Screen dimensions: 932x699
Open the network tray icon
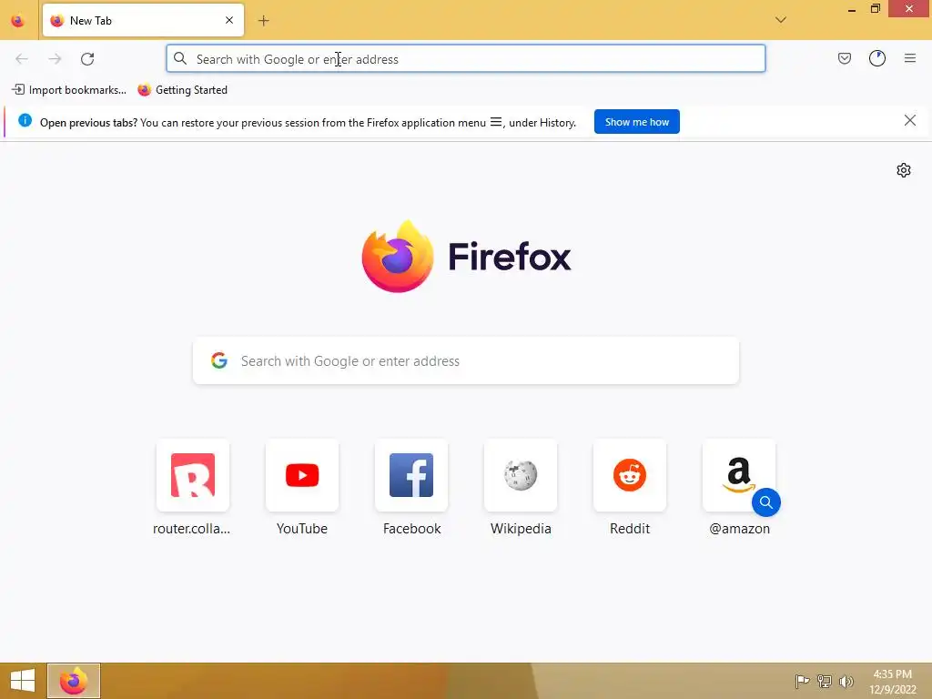point(824,681)
